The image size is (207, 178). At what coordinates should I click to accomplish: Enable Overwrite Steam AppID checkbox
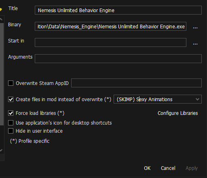[x=11, y=83]
